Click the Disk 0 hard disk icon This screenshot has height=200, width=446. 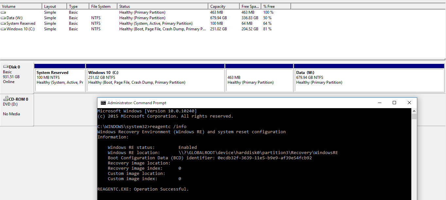click(6, 67)
